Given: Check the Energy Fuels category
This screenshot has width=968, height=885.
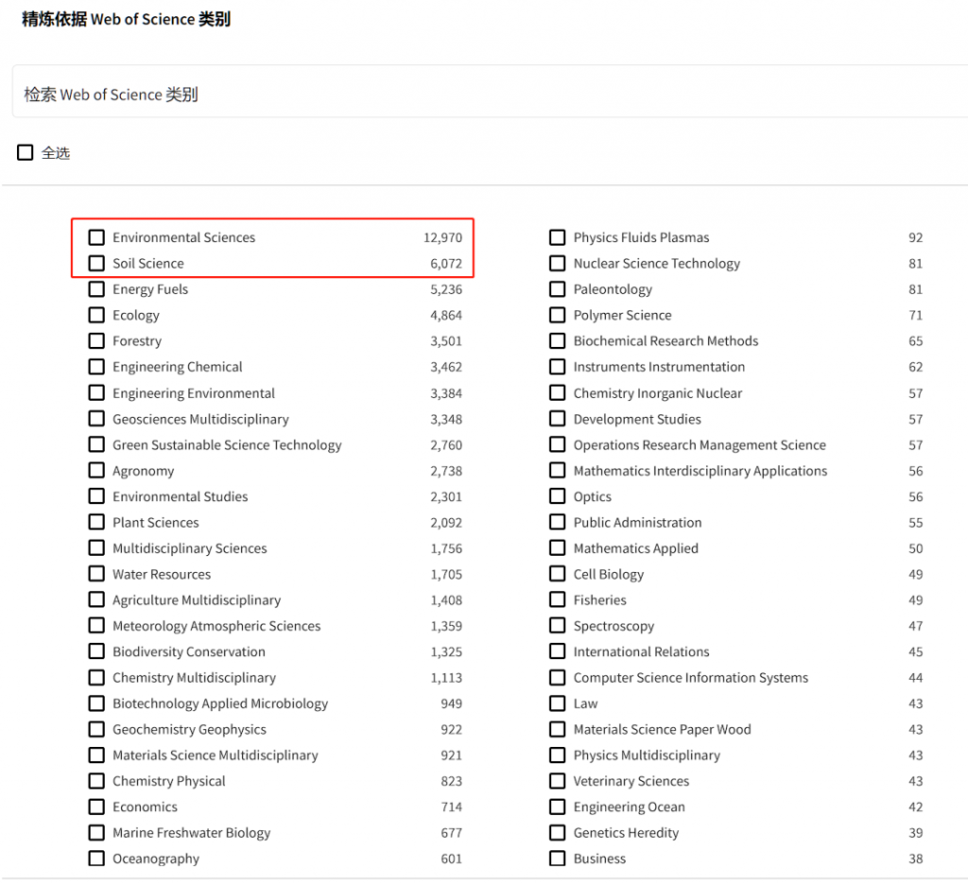Looking at the screenshot, I should pyautogui.click(x=96, y=289).
